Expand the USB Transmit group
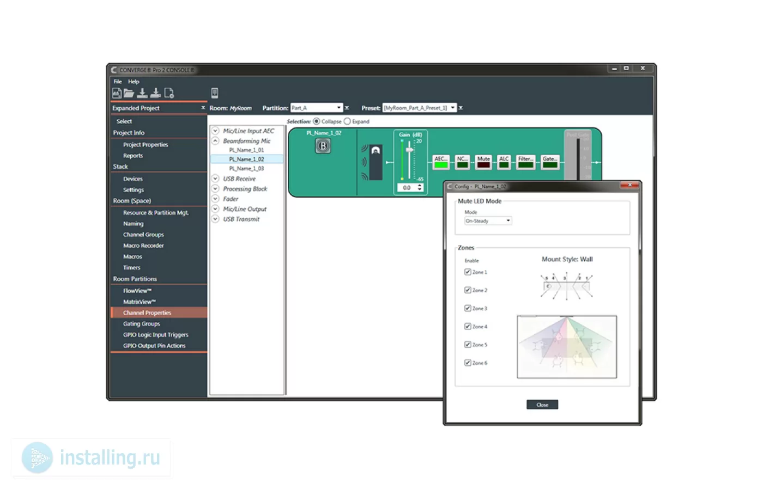The image size is (763, 490). tap(215, 219)
